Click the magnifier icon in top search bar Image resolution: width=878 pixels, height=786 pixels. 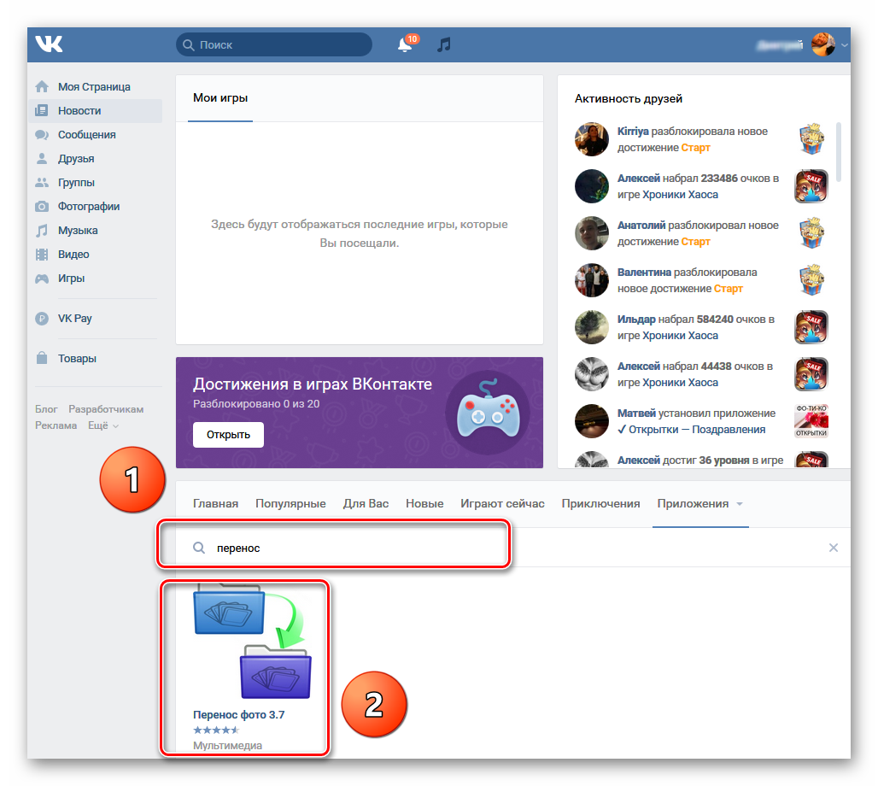tap(189, 44)
